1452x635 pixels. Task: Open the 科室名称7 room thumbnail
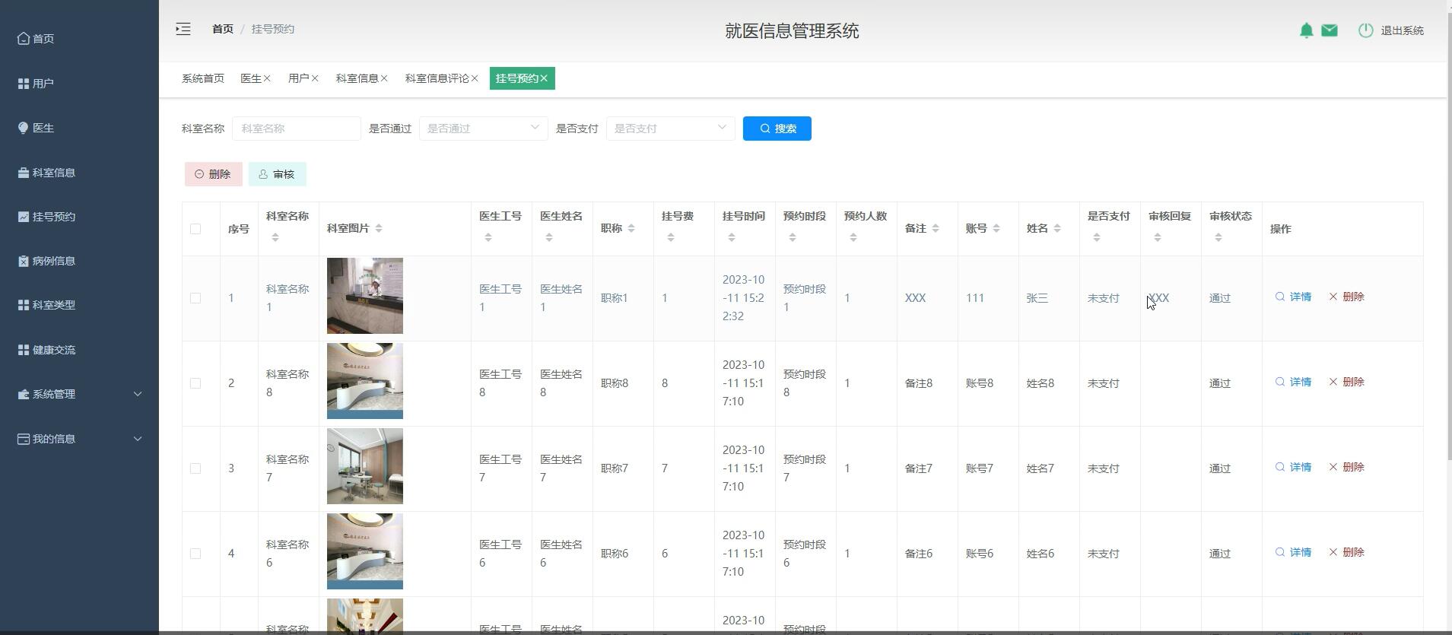(x=365, y=466)
